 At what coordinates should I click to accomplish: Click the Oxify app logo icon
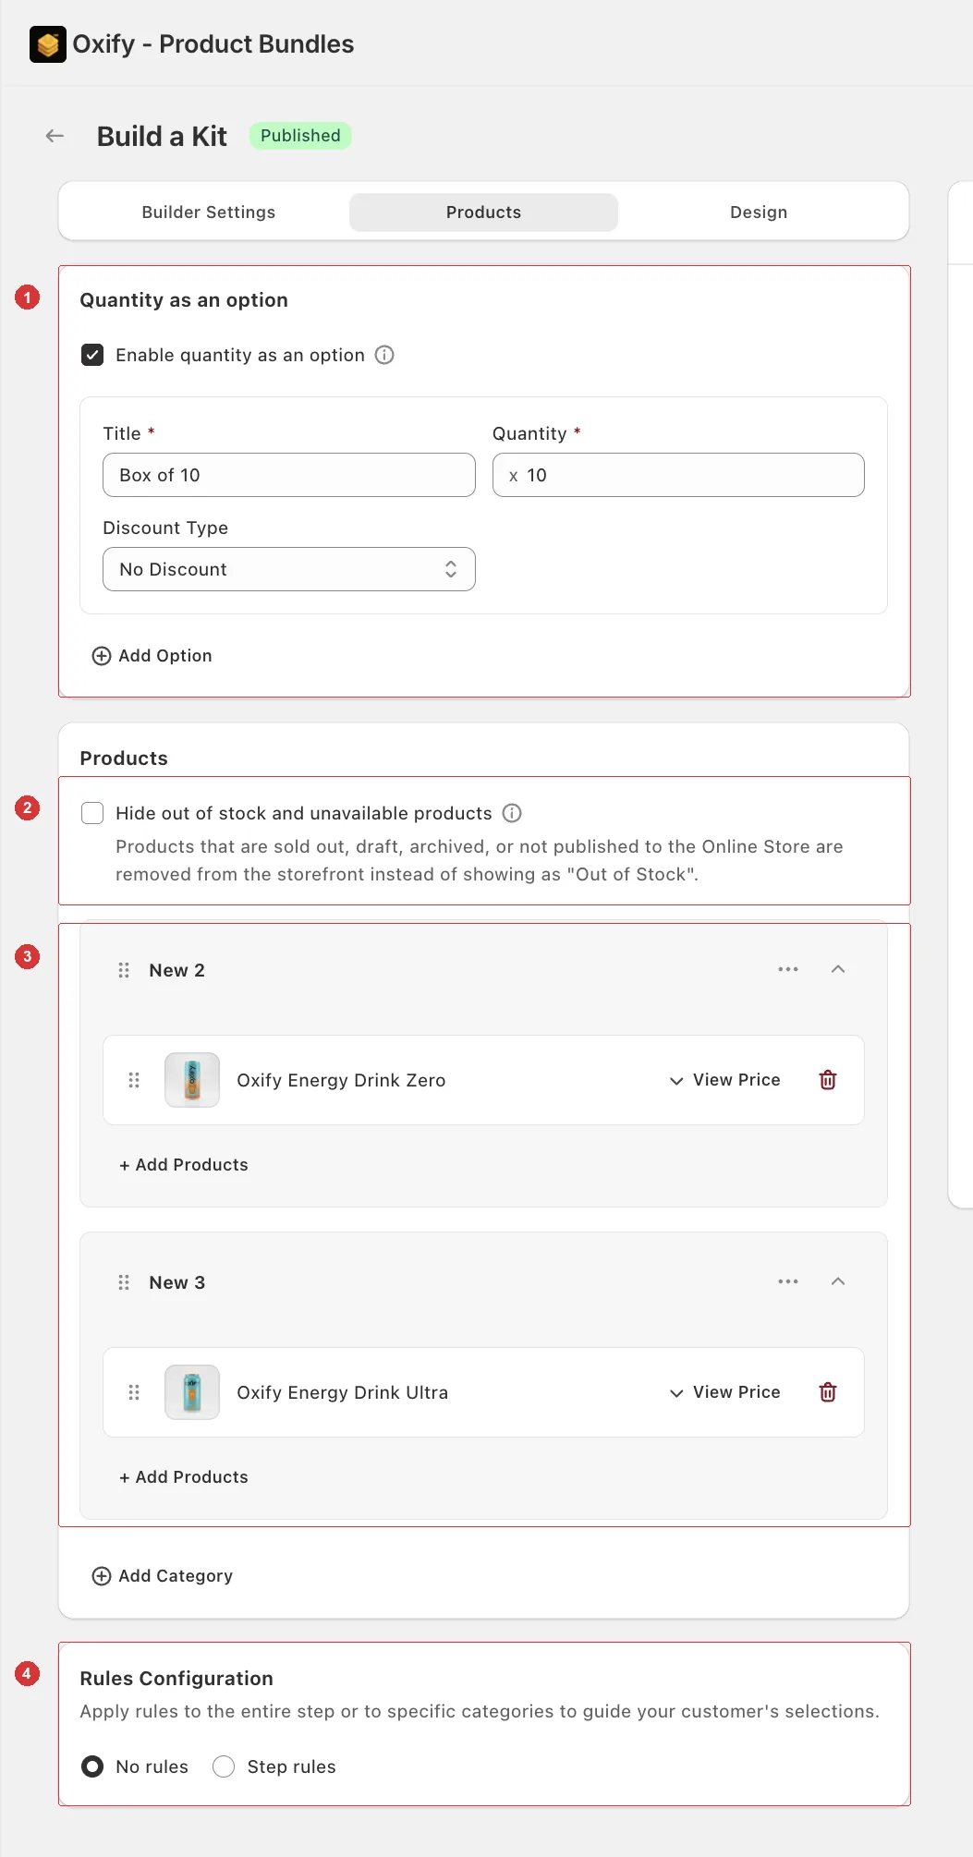click(48, 44)
